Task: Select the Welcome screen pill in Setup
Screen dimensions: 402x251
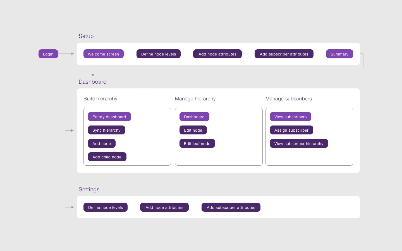Action: coord(103,54)
